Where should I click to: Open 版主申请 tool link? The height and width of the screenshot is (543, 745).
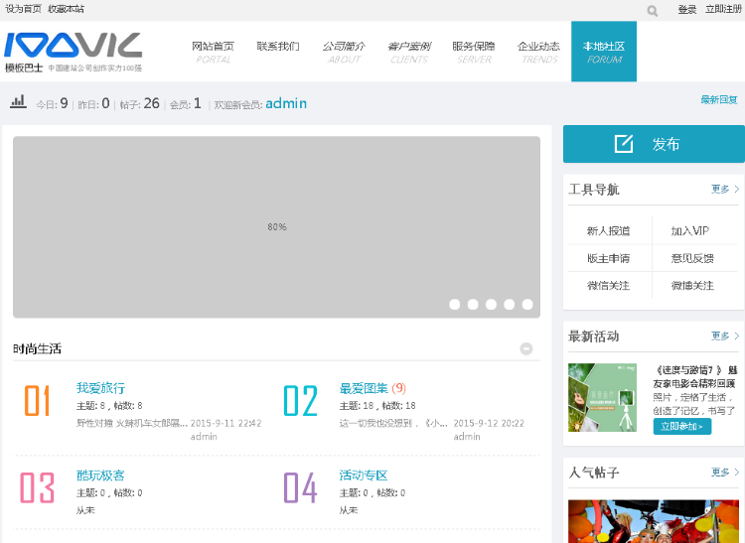(x=608, y=259)
